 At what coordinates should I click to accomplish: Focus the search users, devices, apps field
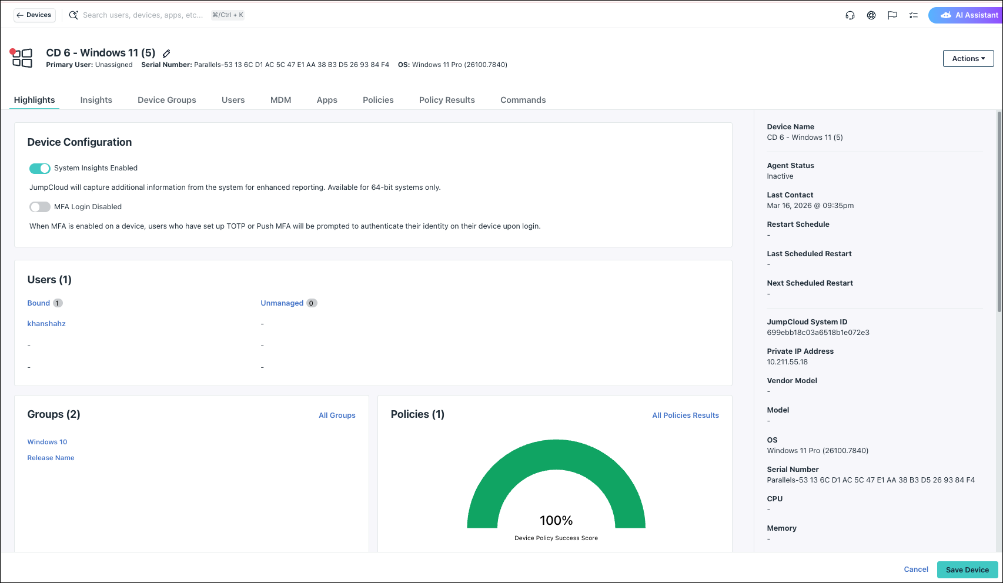click(143, 15)
